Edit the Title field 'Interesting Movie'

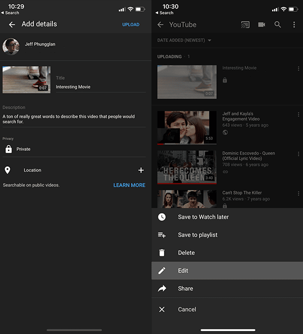[100, 87]
